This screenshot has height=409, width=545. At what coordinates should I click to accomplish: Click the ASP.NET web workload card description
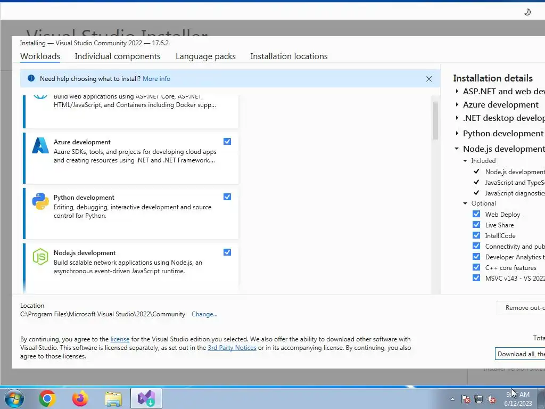point(135,101)
